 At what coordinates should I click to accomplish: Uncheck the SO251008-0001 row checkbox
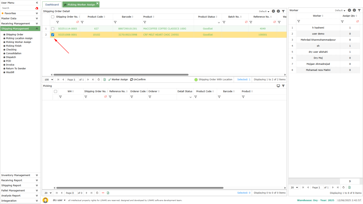(53, 35)
